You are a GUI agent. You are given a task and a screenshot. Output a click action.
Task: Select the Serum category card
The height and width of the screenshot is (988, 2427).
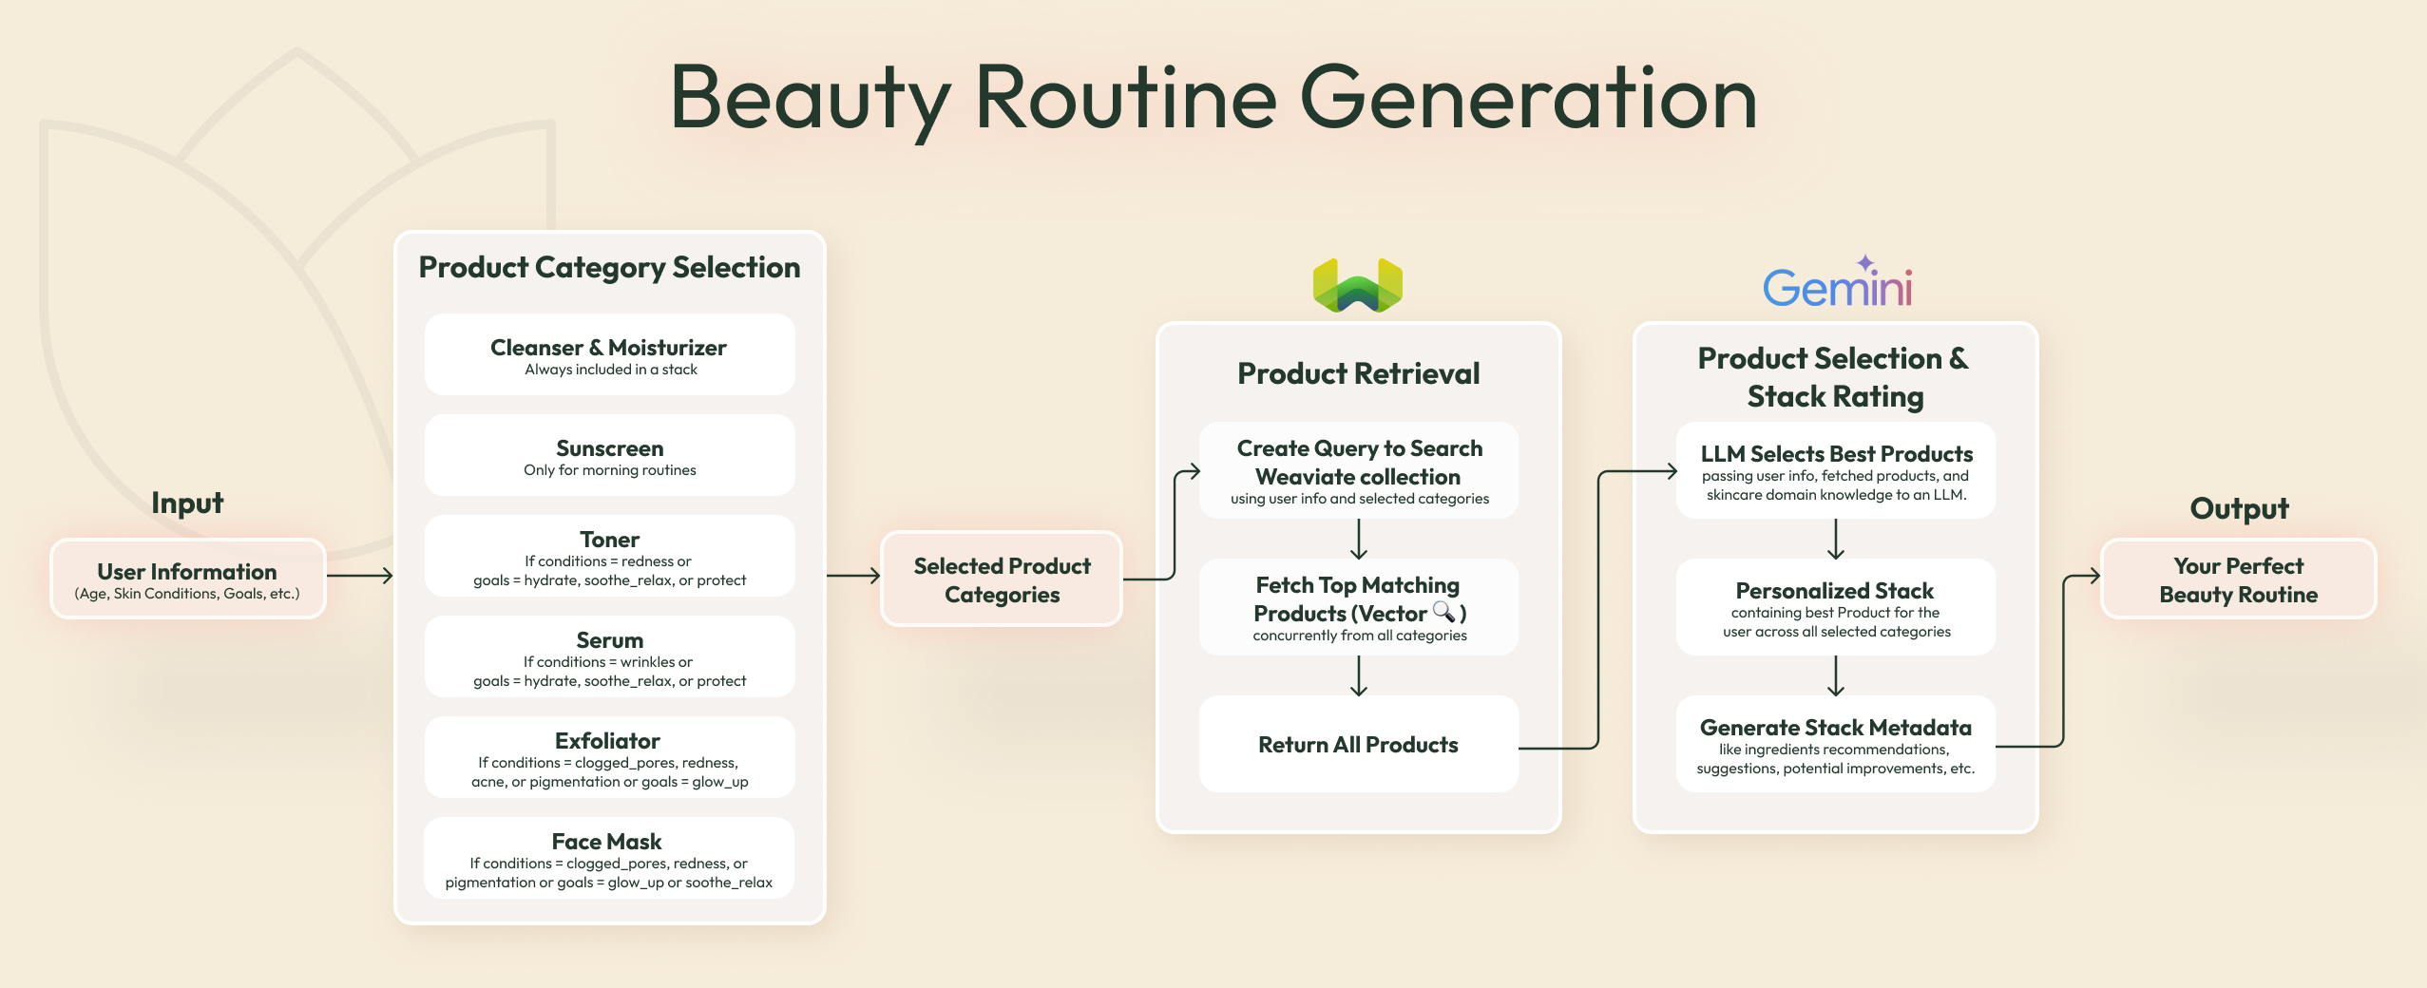coord(609,656)
